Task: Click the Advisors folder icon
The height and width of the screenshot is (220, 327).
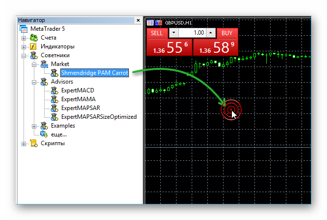Action: (x=44, y=82)
